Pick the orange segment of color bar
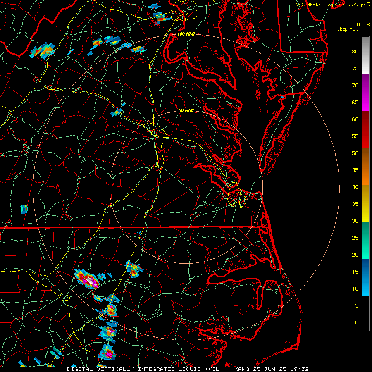Viewport: 372px width, 372px height. (365, 176)
